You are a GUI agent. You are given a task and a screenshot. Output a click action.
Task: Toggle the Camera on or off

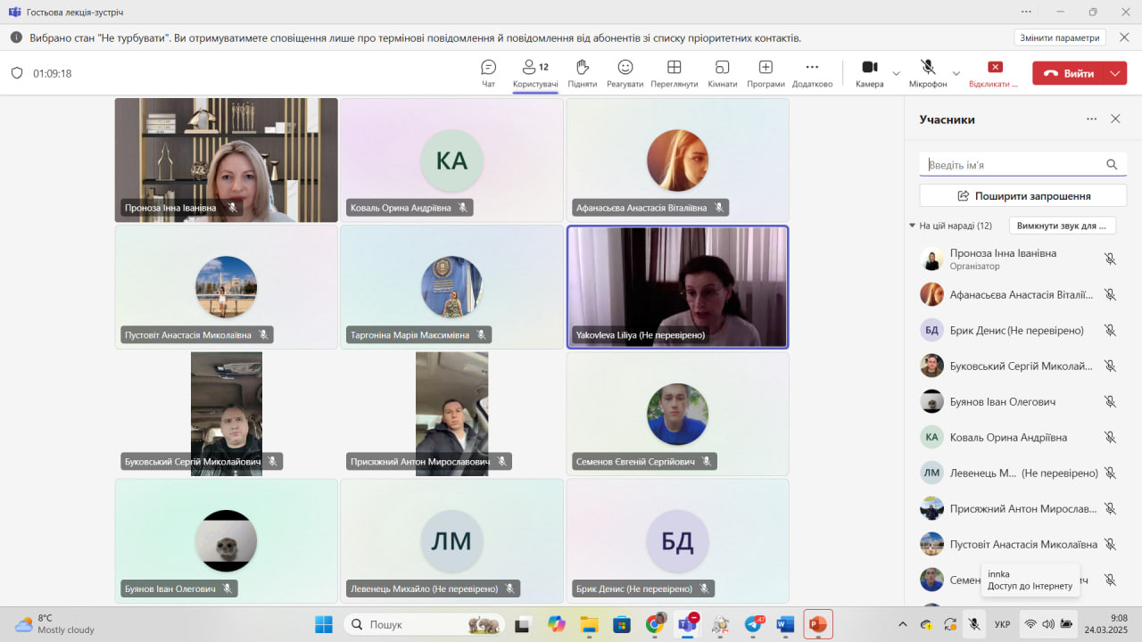tap(869, 73)
